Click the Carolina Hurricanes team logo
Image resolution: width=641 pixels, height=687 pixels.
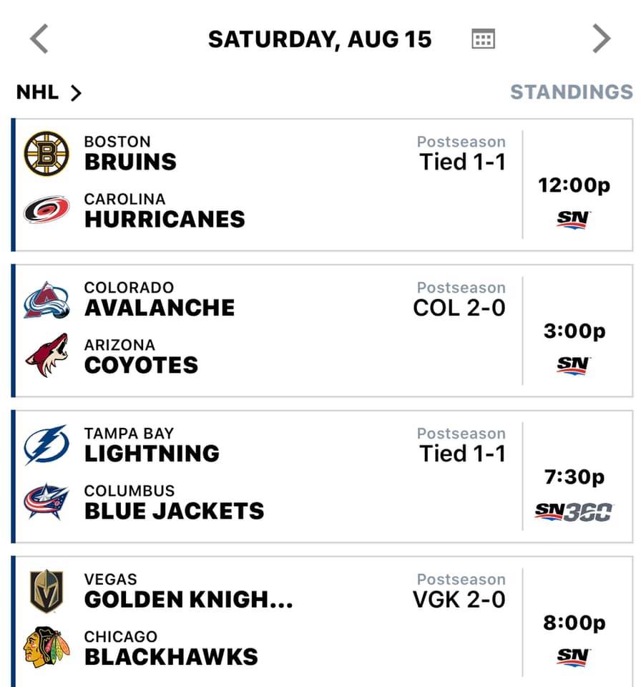click(47, 210)
